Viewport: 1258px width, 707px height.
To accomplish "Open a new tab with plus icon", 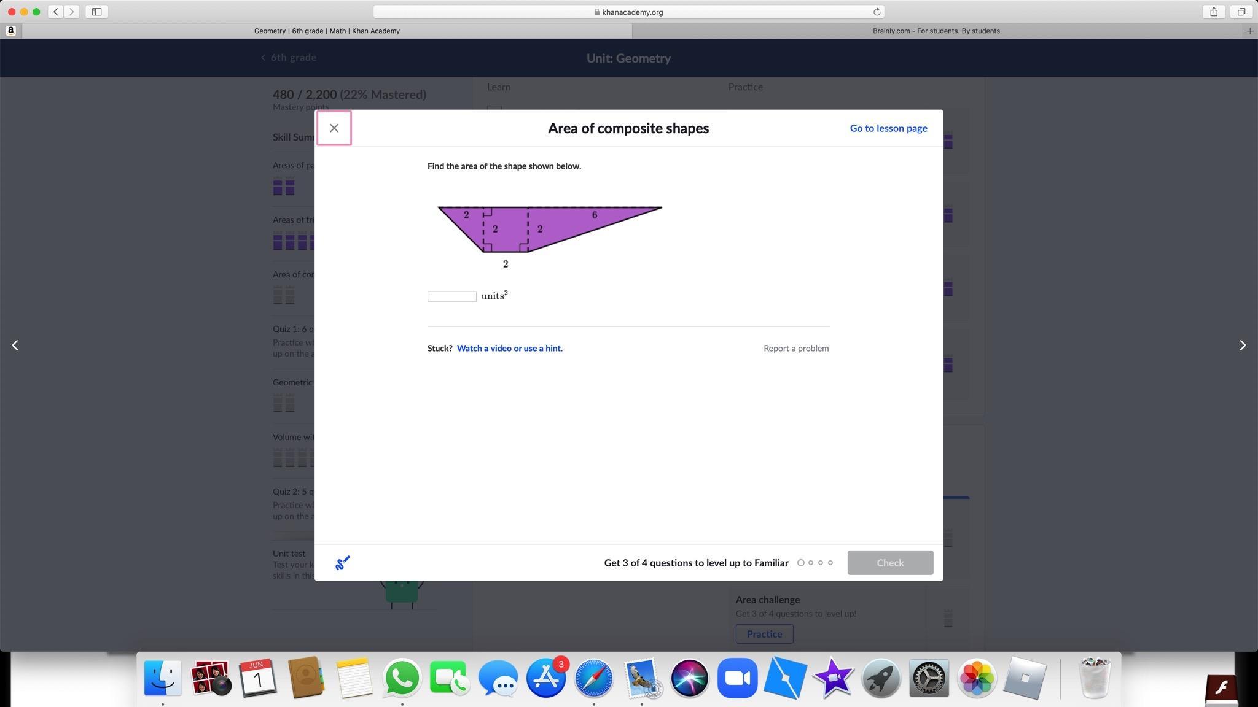I will (1249, 31).
